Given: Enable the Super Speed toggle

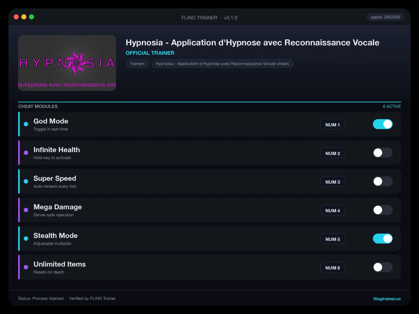Looking at the screenshot, I should 383,181.
